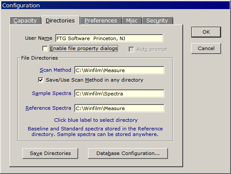Open the Security tab
The height and width of the screenshot is (174, 231).
point(157,21)
